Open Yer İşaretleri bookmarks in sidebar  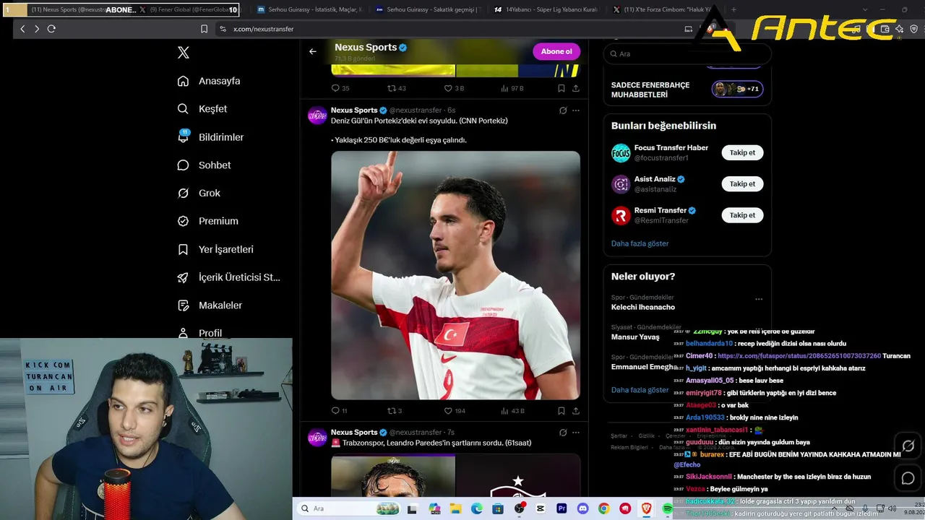click(x=215, y=249)
